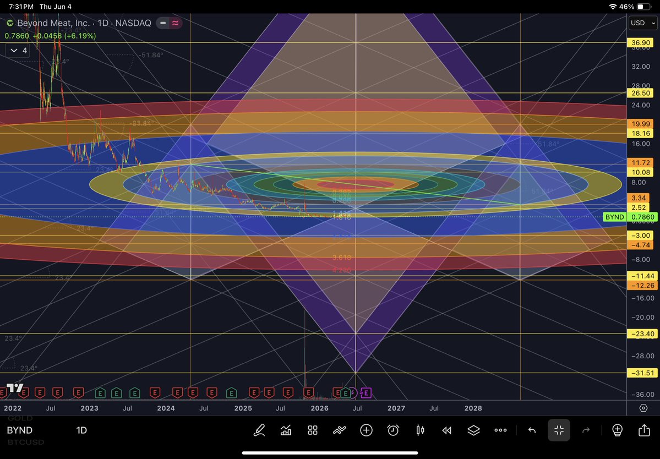
Task: Tap the green BYND price label tag
Action: click(x=614, y=217)
